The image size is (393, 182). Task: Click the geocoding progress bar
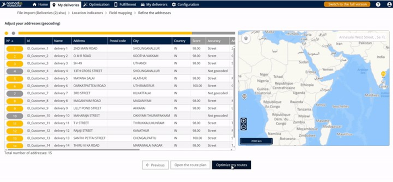coord(126,33)
